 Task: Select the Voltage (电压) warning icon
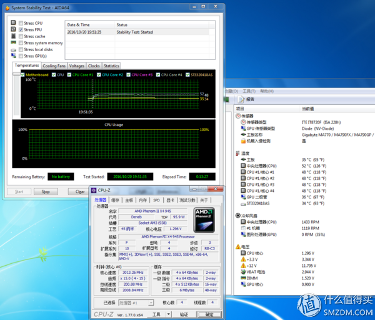tap(237, 246)
